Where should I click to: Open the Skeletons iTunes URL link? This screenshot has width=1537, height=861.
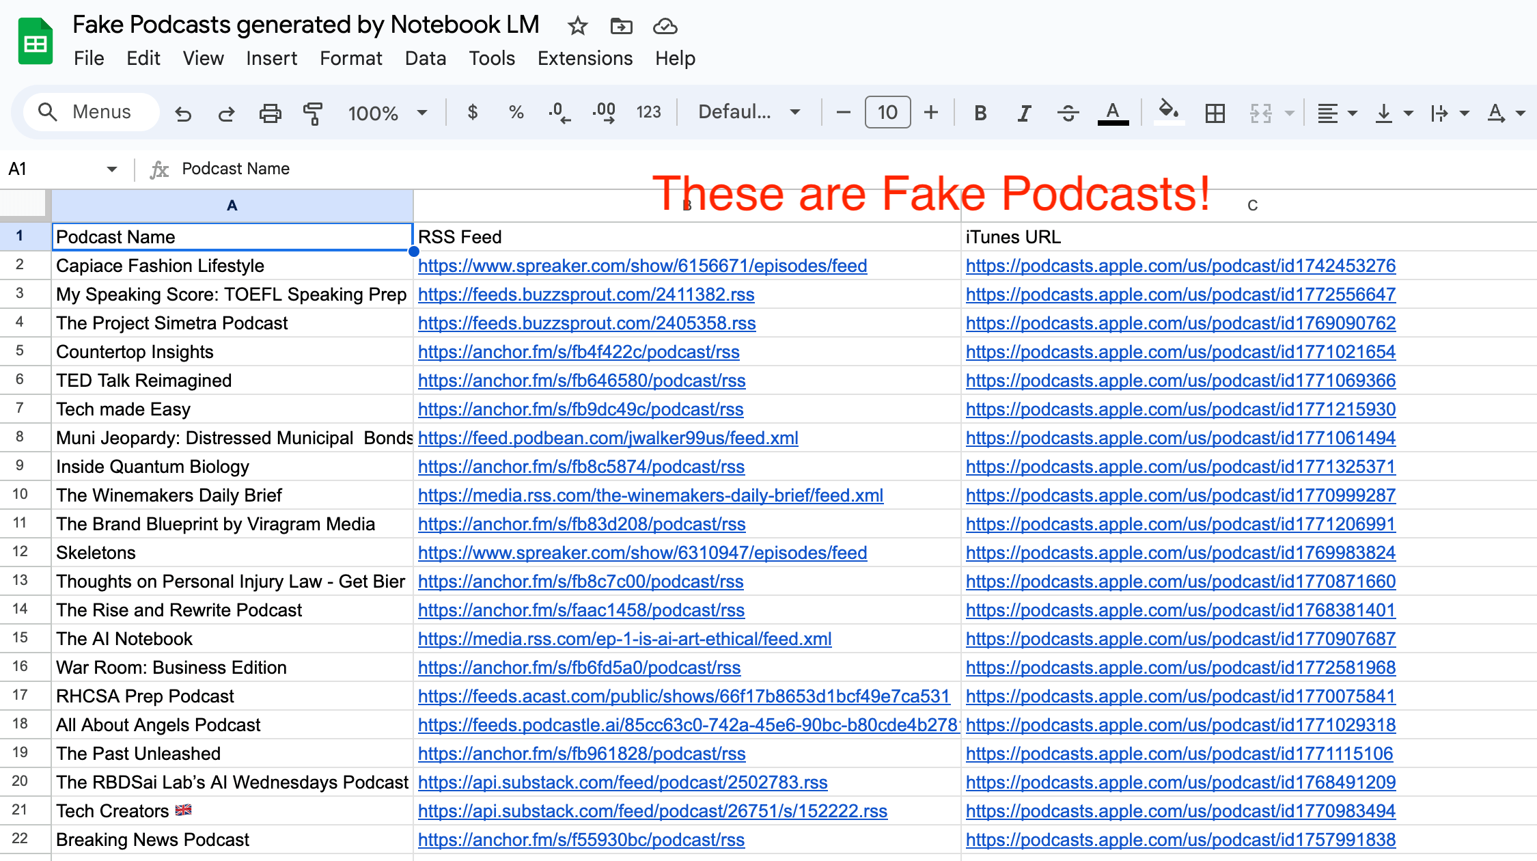(x=1180, y=553)
